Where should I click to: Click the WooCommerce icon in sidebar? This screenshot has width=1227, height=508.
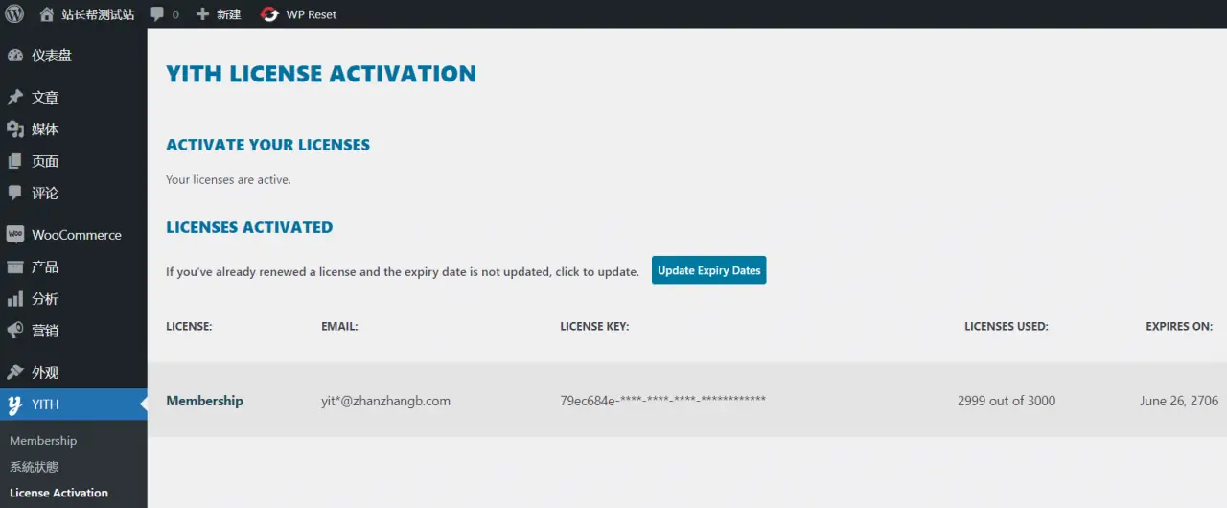[15, 235]
